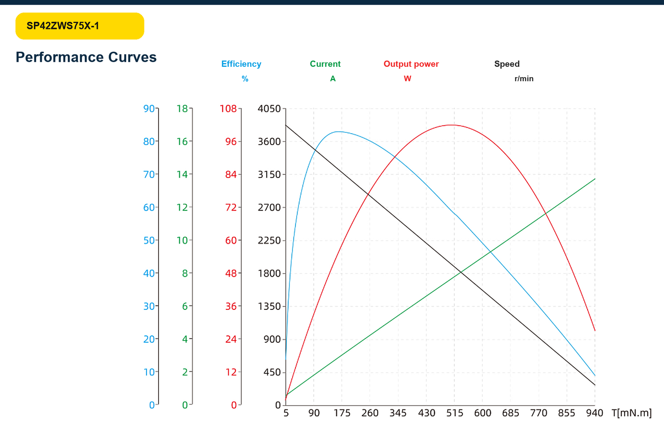Click the green 18 current axis value
664x426 pixels.
tap(182, 109)
